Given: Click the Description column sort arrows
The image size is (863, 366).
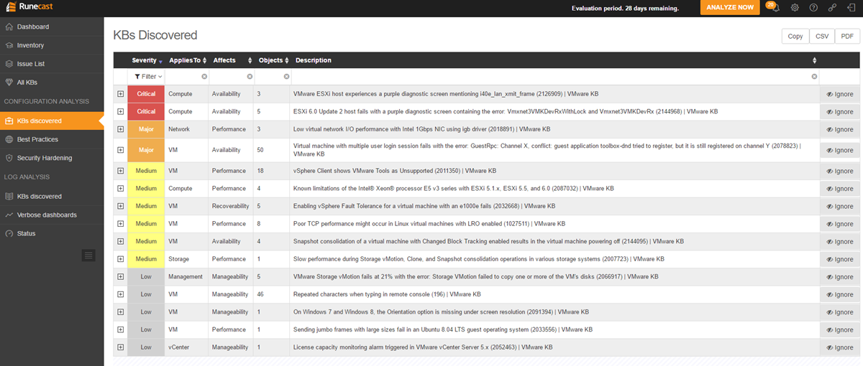Looking at the screenshot, I should click(x=814, y=60).
